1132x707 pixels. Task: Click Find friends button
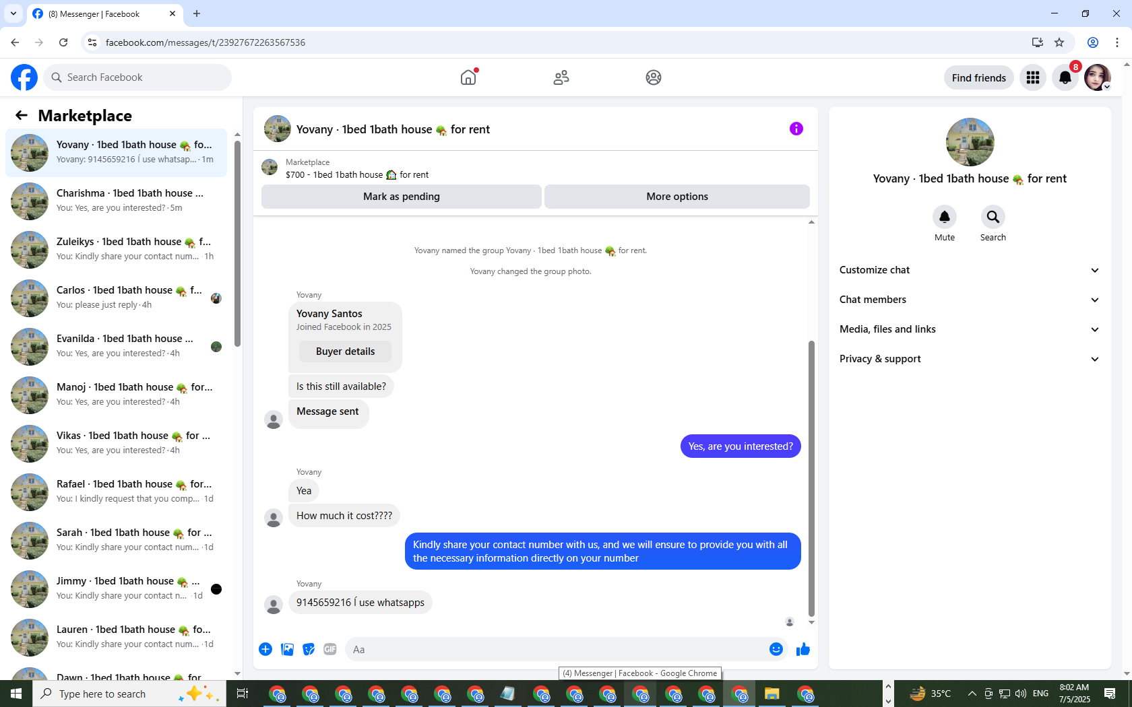(978, 77)
